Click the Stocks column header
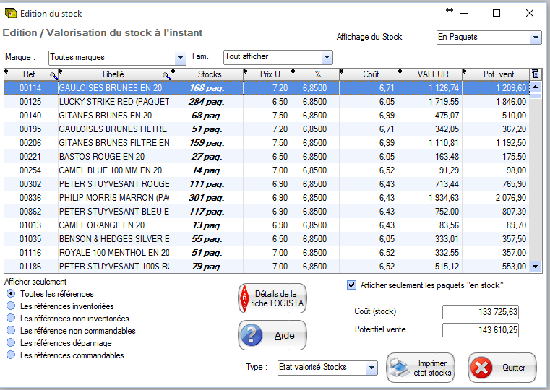The image size is (550, 390). pos(209,74)
